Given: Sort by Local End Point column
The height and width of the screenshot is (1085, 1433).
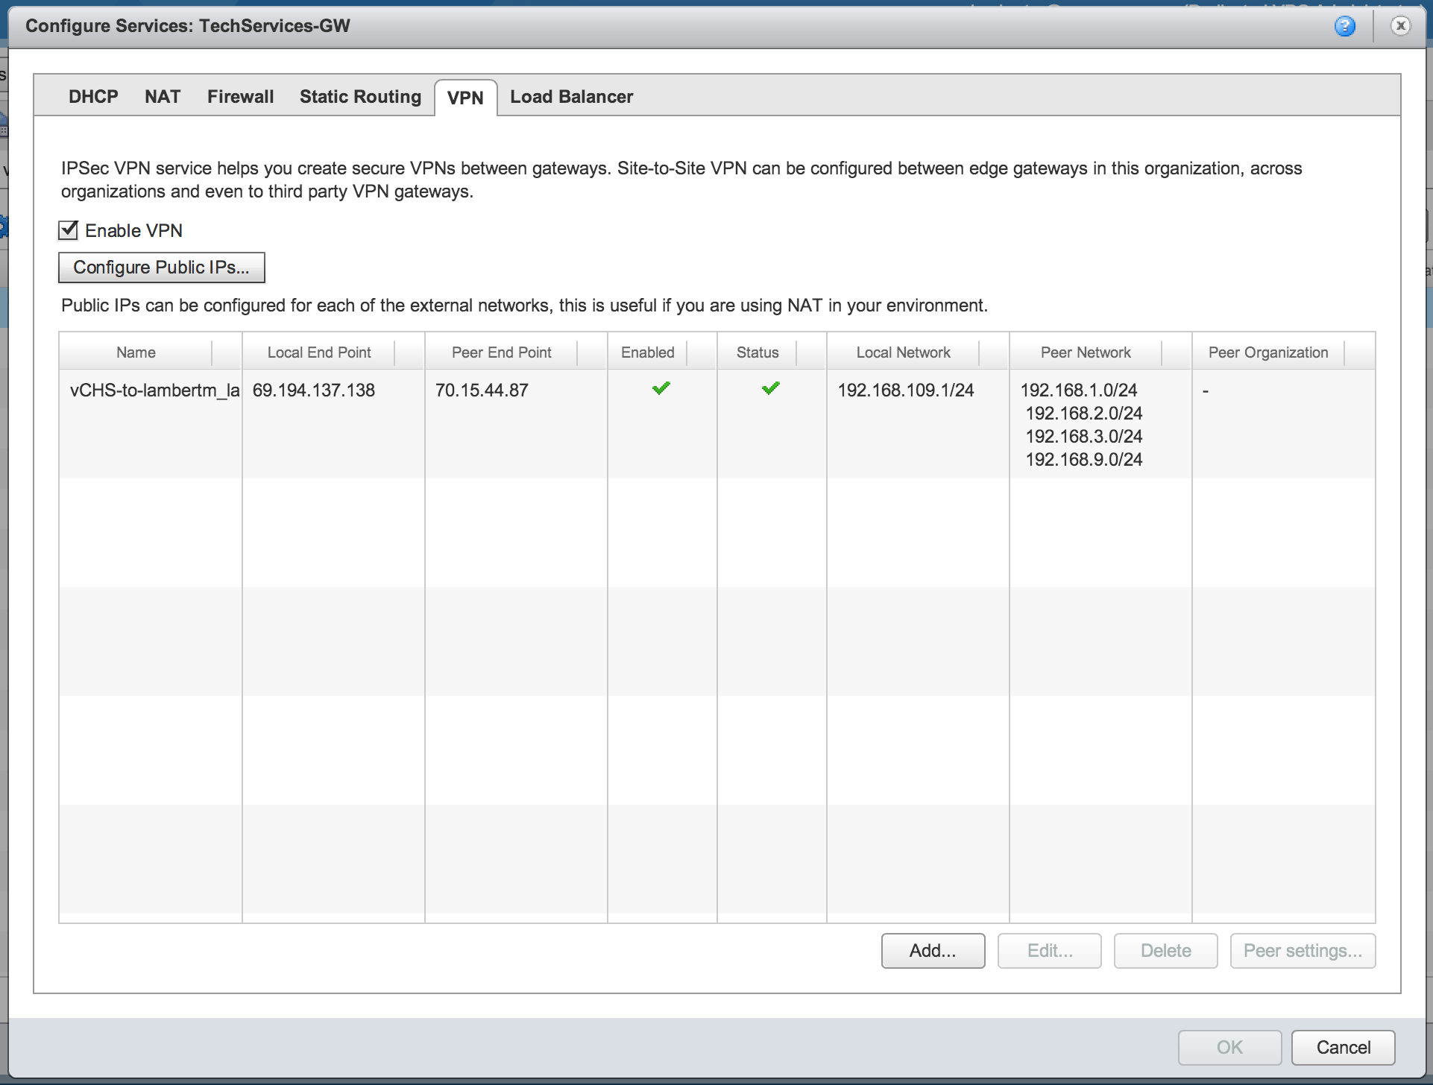Looking at the screenshot, I should click(x=318, y=352).
